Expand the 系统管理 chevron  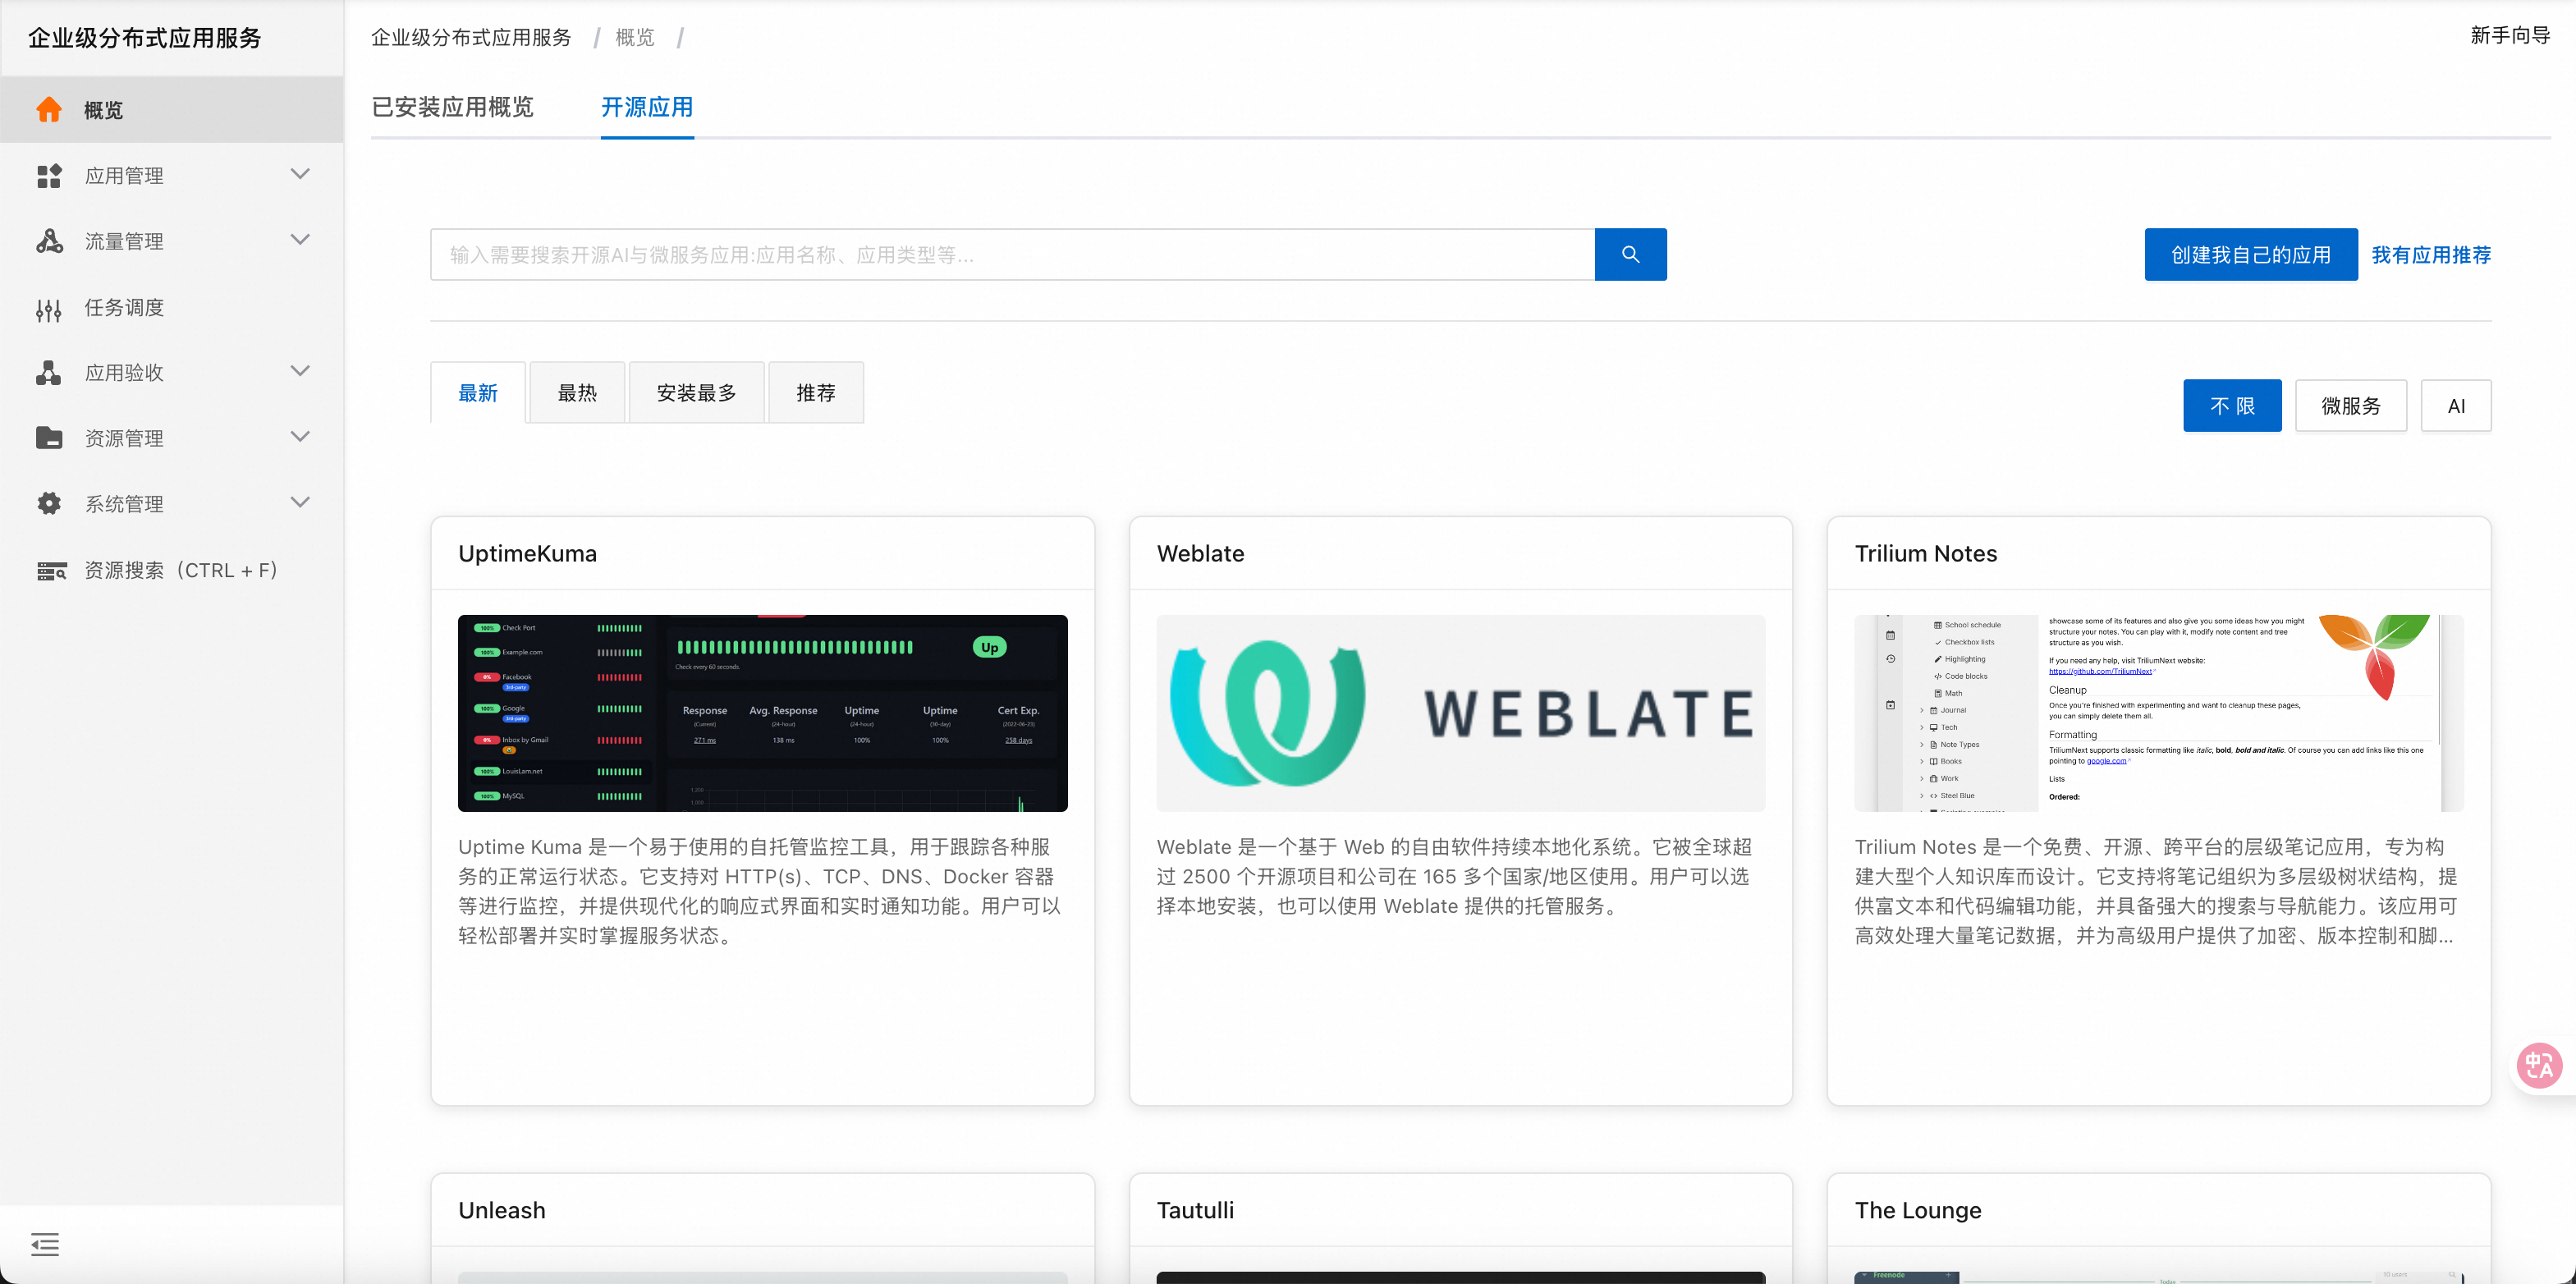[300, 503]
